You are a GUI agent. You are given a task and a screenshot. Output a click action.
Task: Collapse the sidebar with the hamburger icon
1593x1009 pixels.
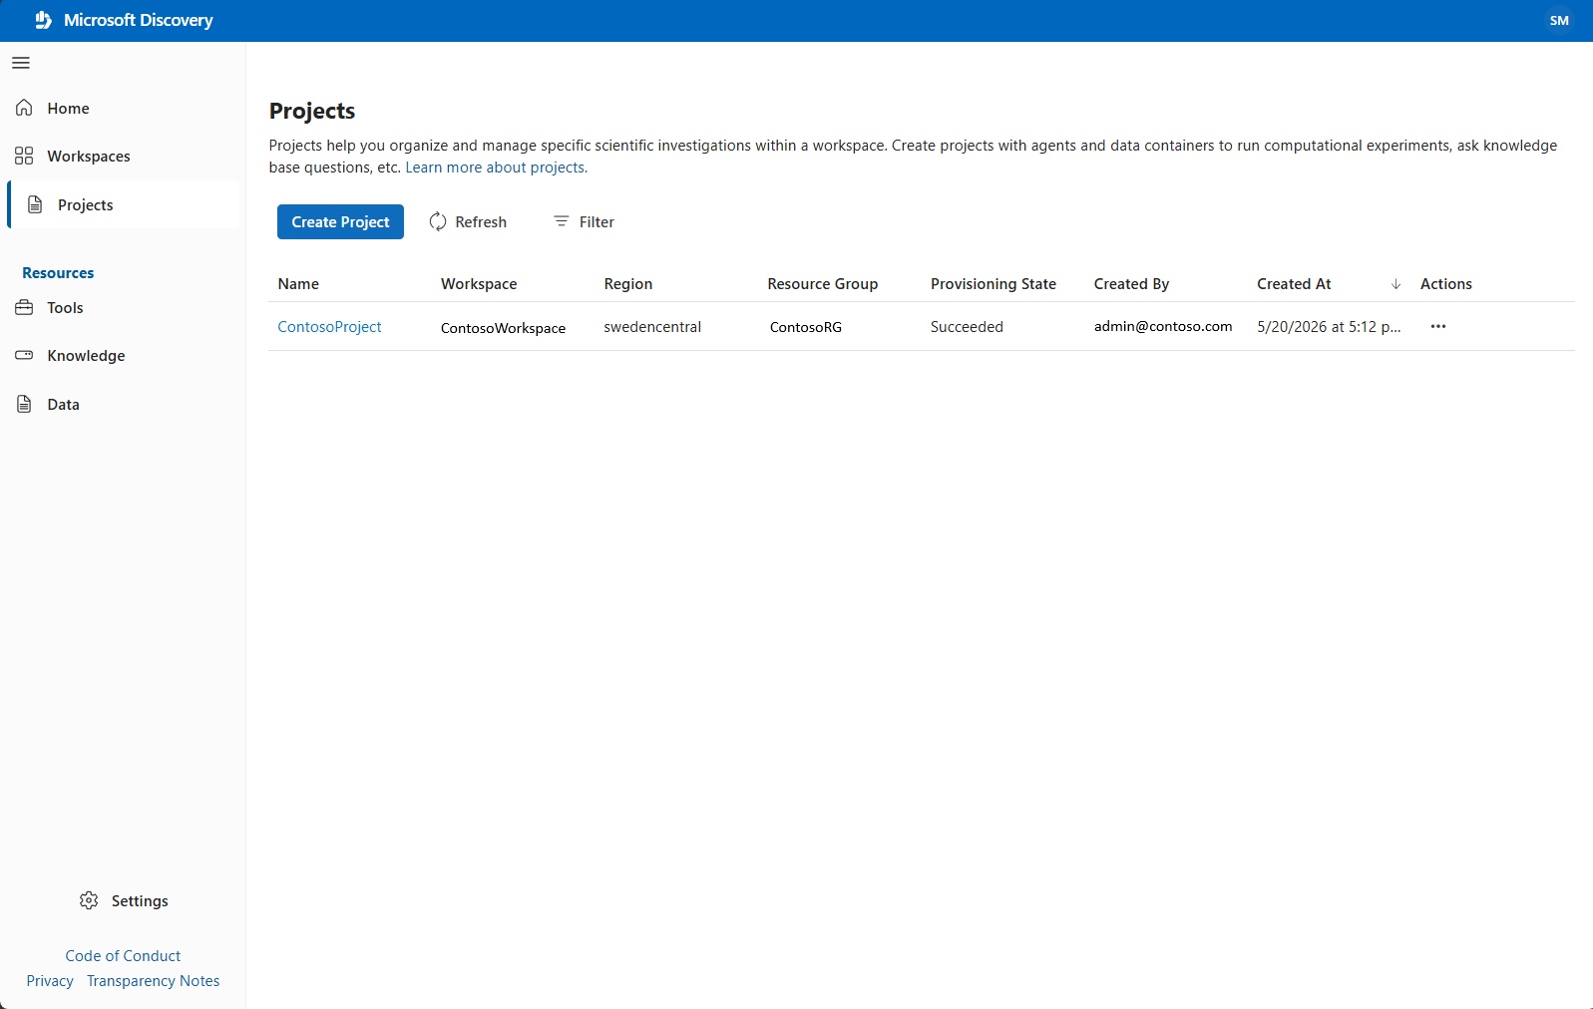(21, 63)
